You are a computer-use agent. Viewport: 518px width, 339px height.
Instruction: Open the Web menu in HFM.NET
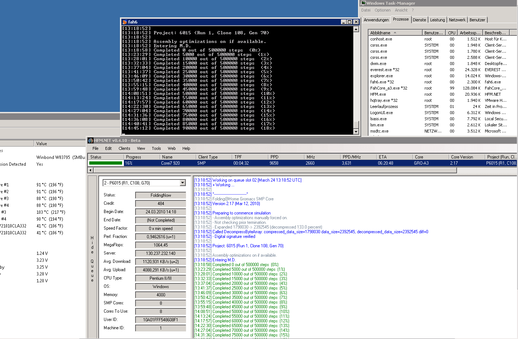(172, 148)
